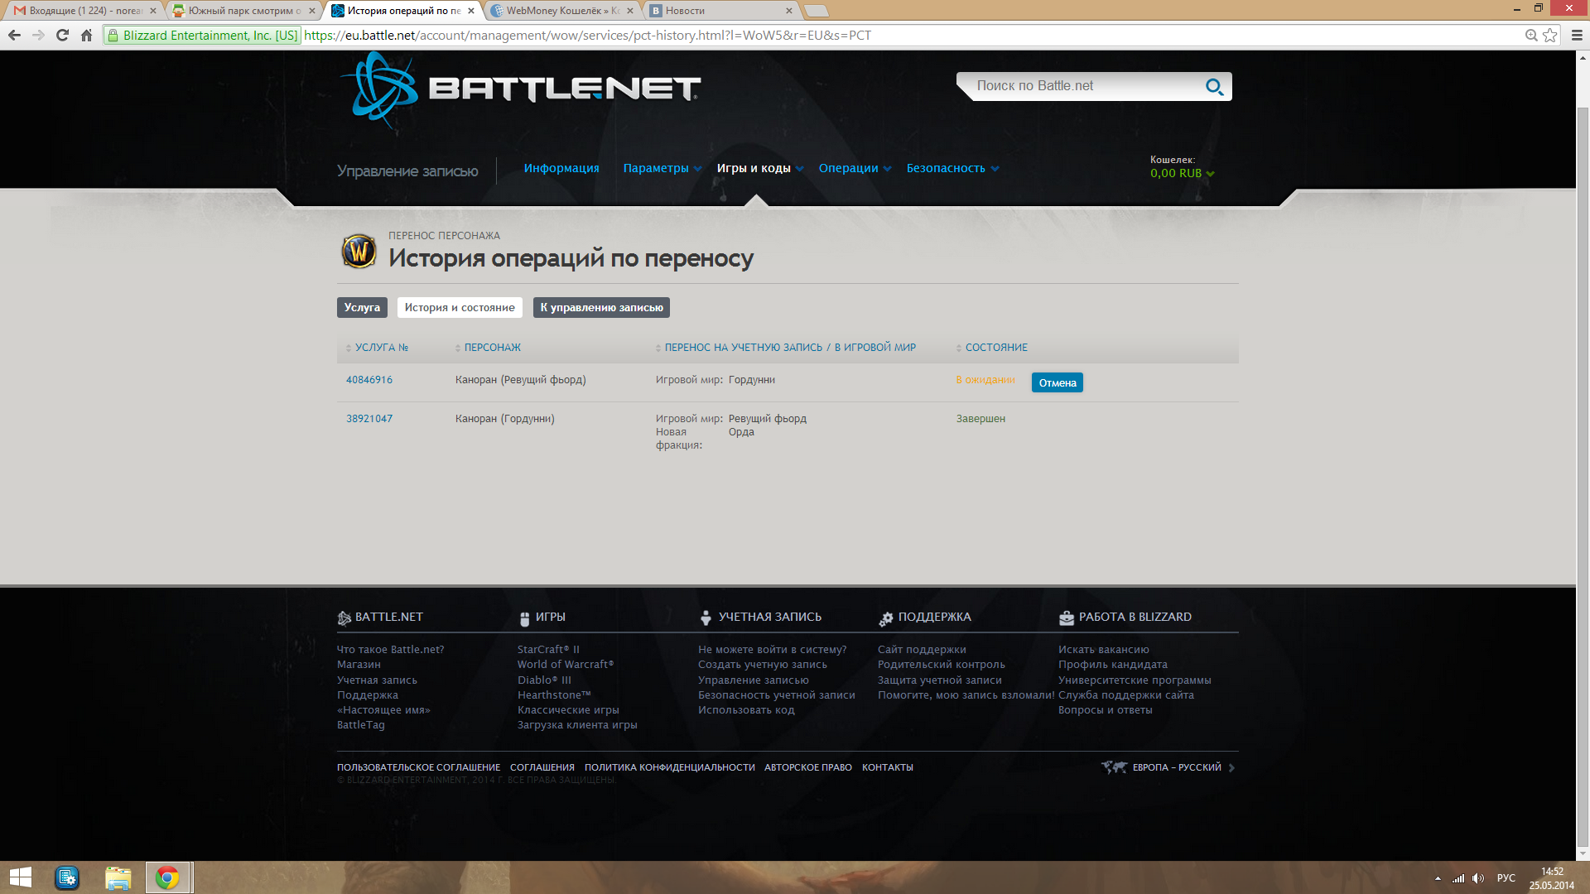
Task: Open the blue settings app in taskbar
Action: click(67, 877)
